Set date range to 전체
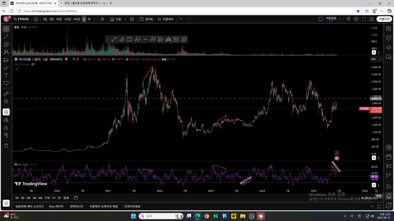This screenshot has height=221, width=394. point(66,198)
